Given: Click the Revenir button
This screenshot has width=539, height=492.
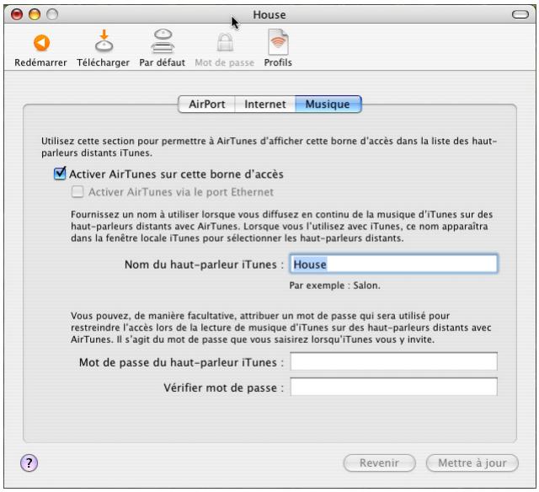Looking at the screenshot, I should tap(380, 463).
